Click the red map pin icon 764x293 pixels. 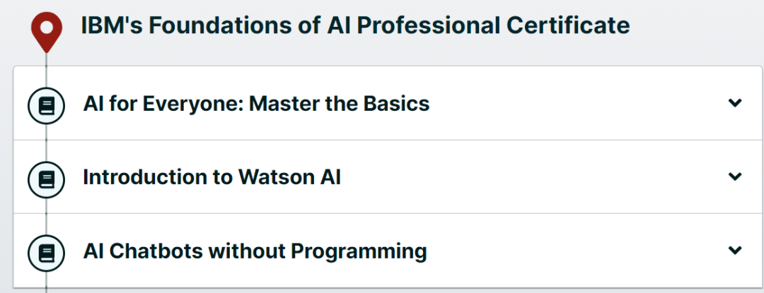46,32
